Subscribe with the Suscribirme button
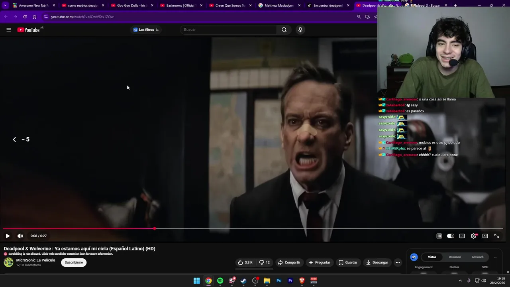 74,262
